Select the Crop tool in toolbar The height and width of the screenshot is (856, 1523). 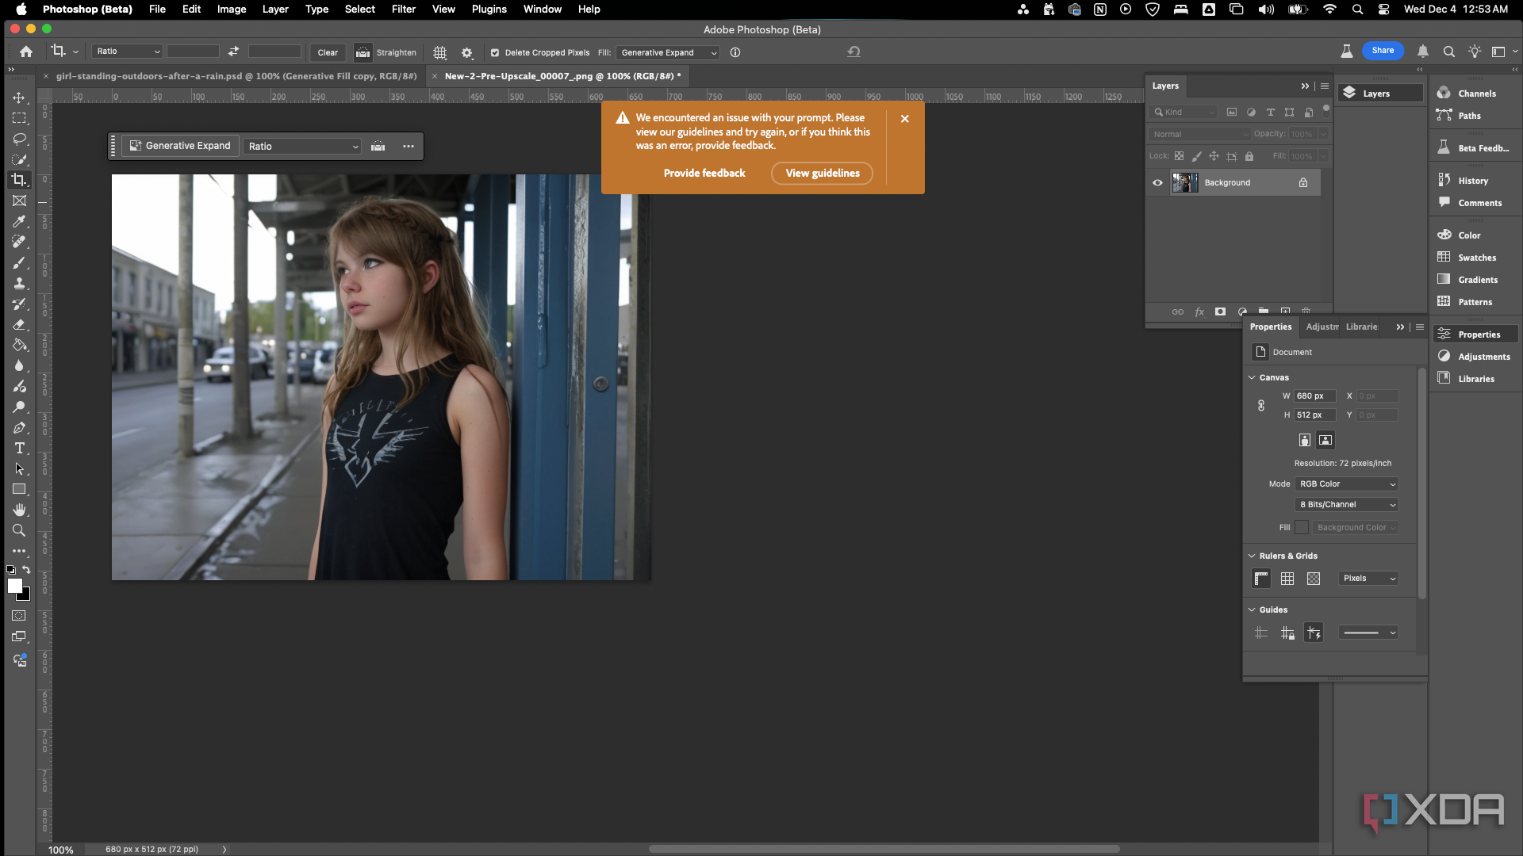click(19, 180)
